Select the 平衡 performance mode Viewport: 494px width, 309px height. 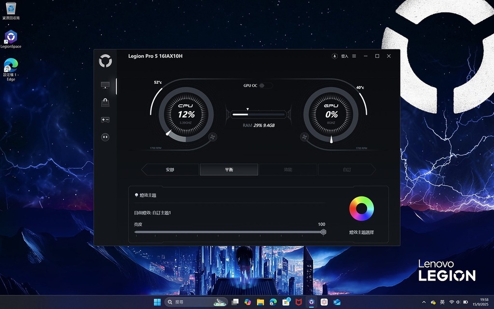229,169
